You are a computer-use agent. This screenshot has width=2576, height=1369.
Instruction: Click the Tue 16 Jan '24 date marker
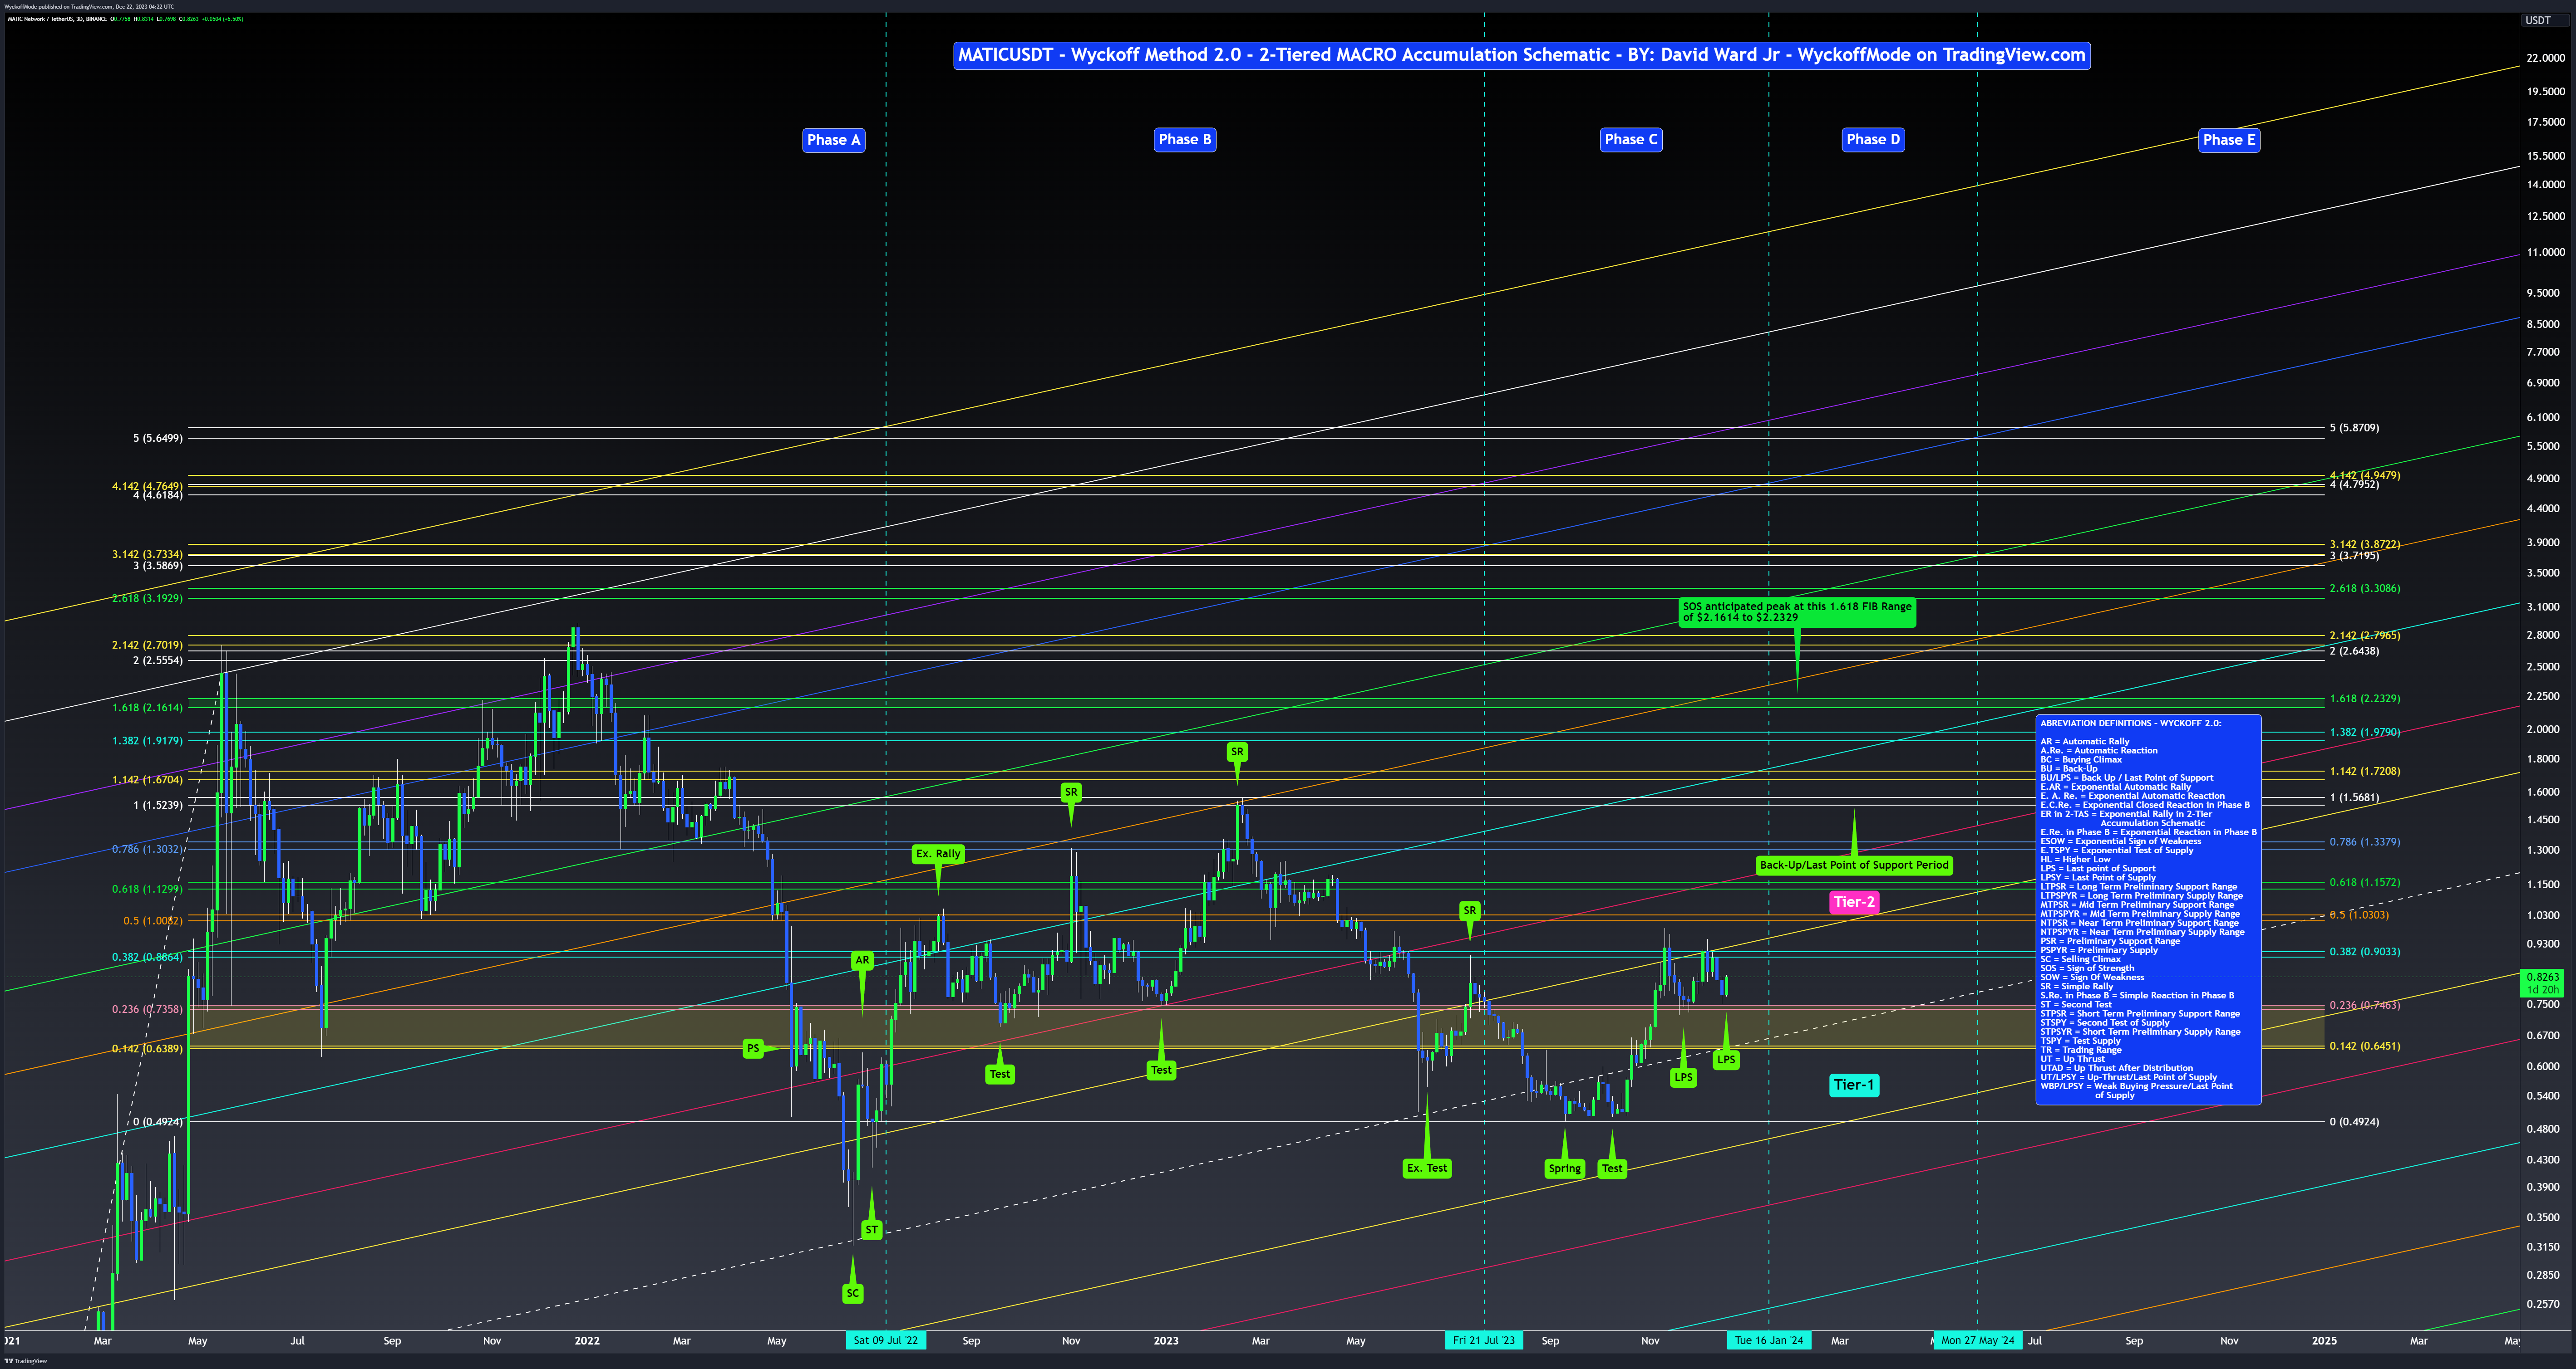pyautogui.click(x=1768, y=1340)
